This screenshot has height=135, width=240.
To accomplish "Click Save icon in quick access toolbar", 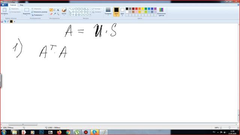I will 2,22.
